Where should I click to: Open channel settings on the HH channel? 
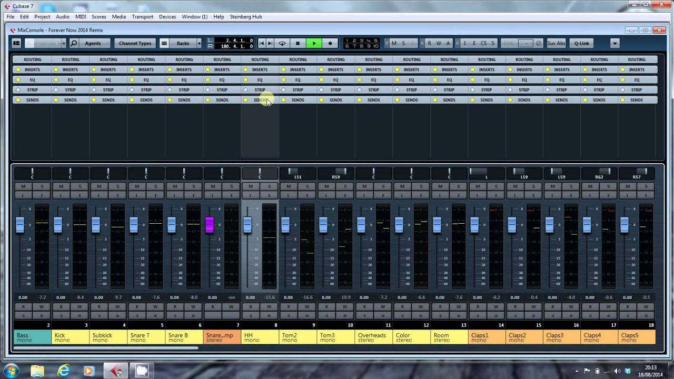(269, 195)
